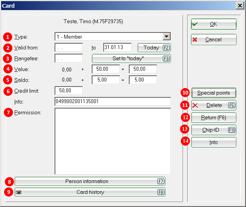
Task: Click the Chip-ID button
Action: 214,130
